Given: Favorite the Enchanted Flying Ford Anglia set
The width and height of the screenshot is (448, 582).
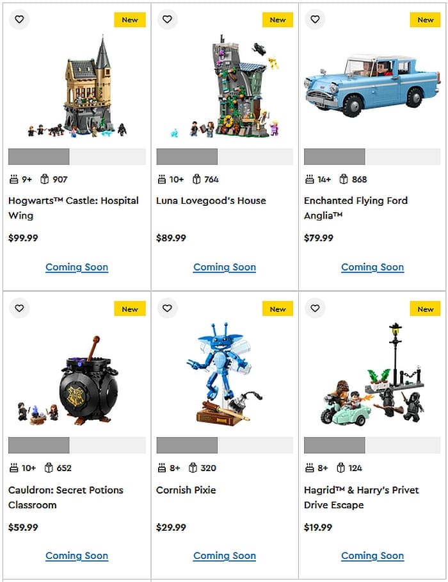Looking at the screenshot, I should pyautogui.click(x=315, y=19).
